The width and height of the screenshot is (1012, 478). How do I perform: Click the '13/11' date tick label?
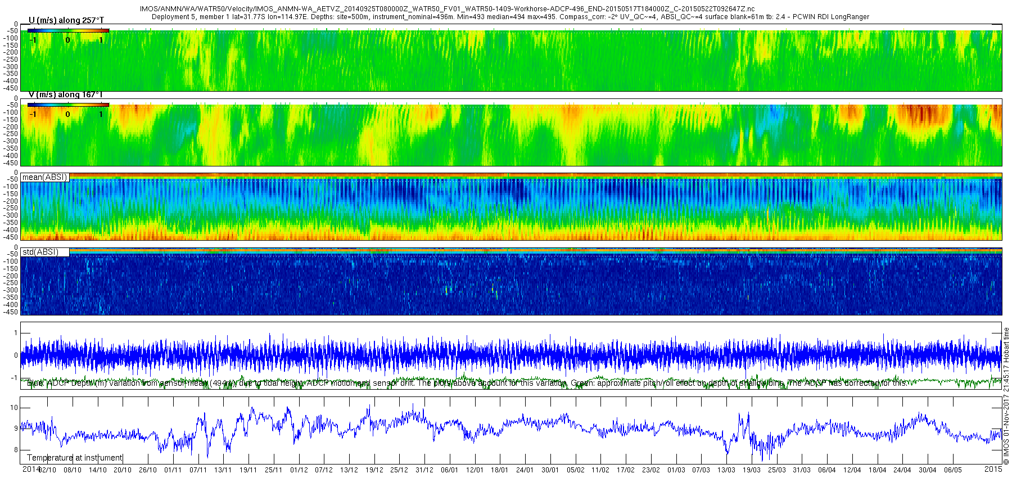tap(223, 470)
